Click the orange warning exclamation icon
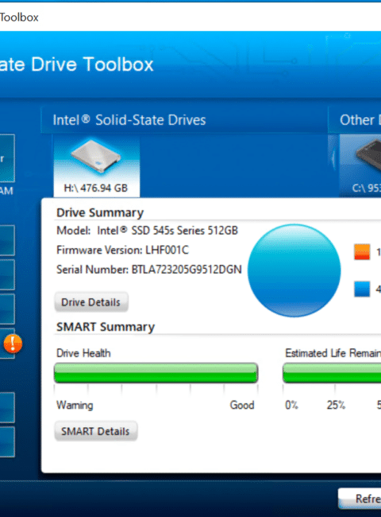Image resolution: width=381 pixels, height=517 pixels. click(x=13, y=344)
